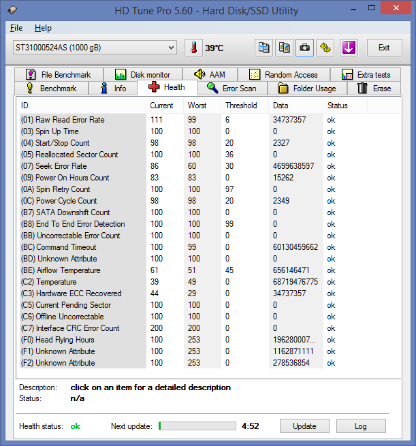The image size is (416, 446).
Task: Select End To End Error Detection row
Action: point(193,224)
